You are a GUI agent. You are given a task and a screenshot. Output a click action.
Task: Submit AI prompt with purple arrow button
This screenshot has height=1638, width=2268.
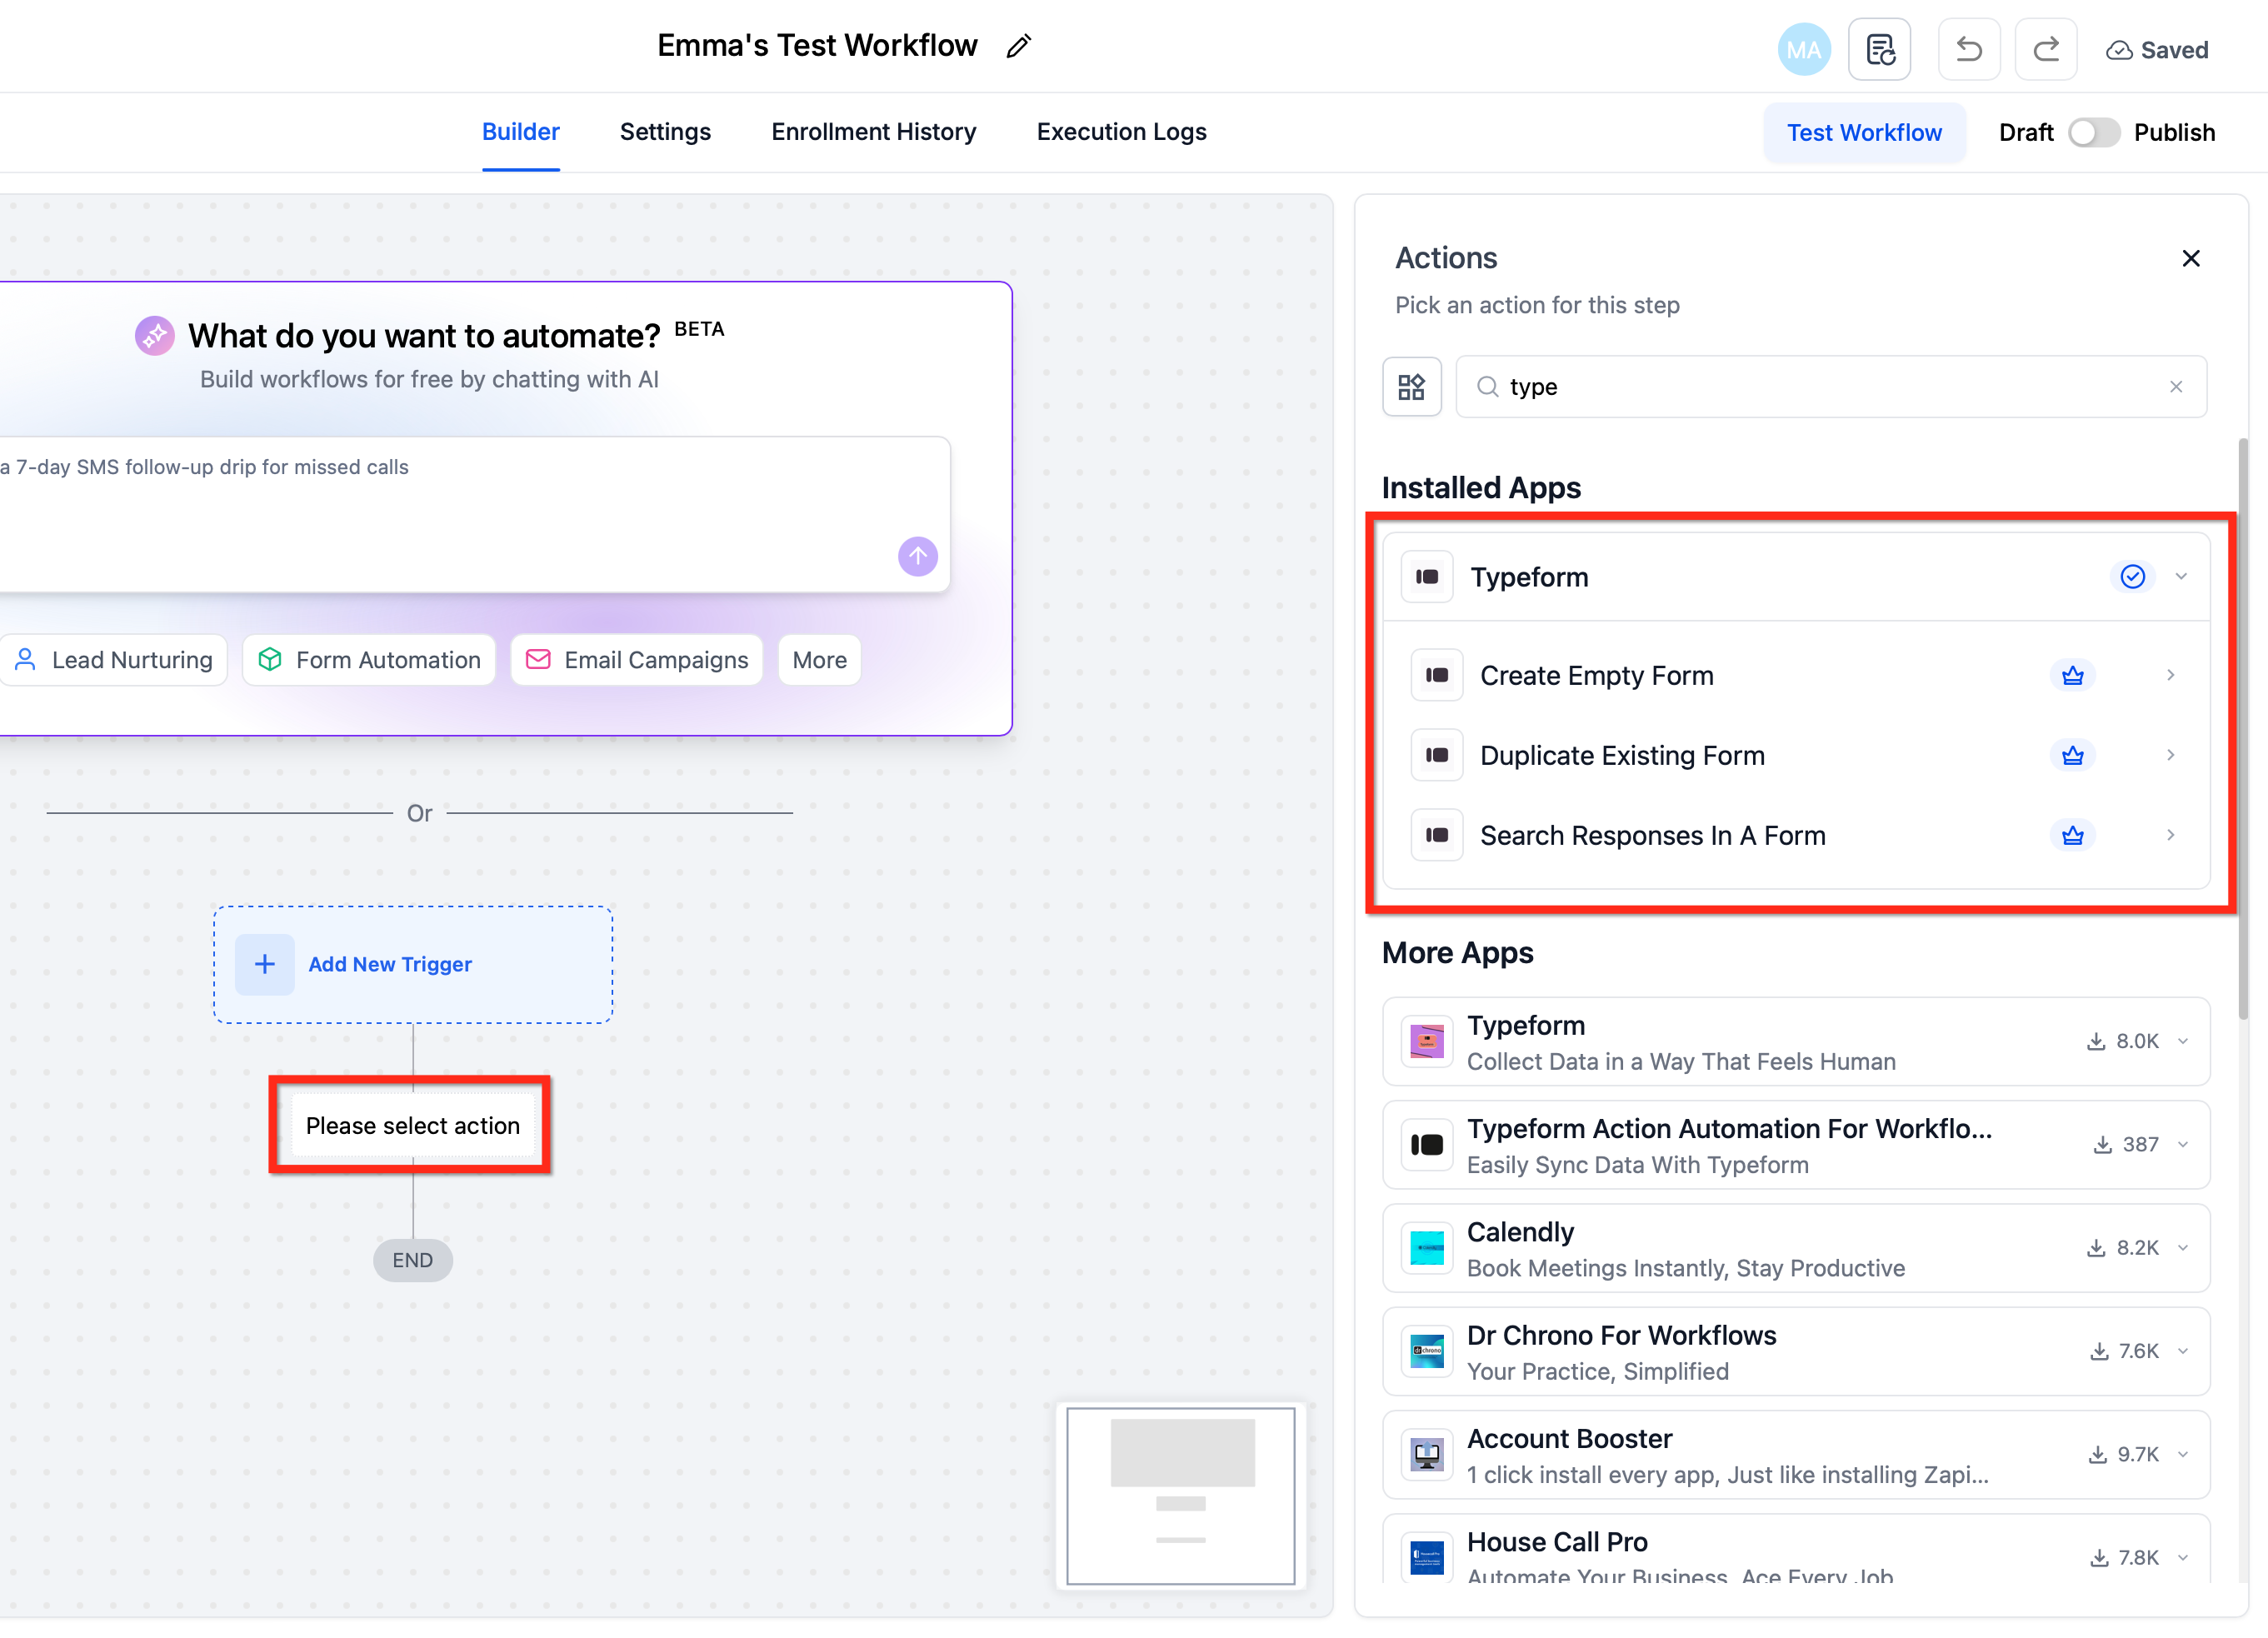pos(917,556)
